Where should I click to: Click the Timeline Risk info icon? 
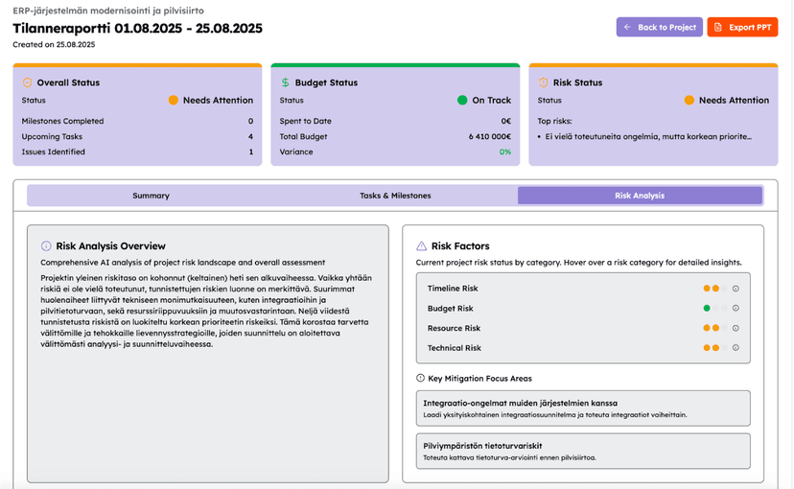[x=736, y=289]
